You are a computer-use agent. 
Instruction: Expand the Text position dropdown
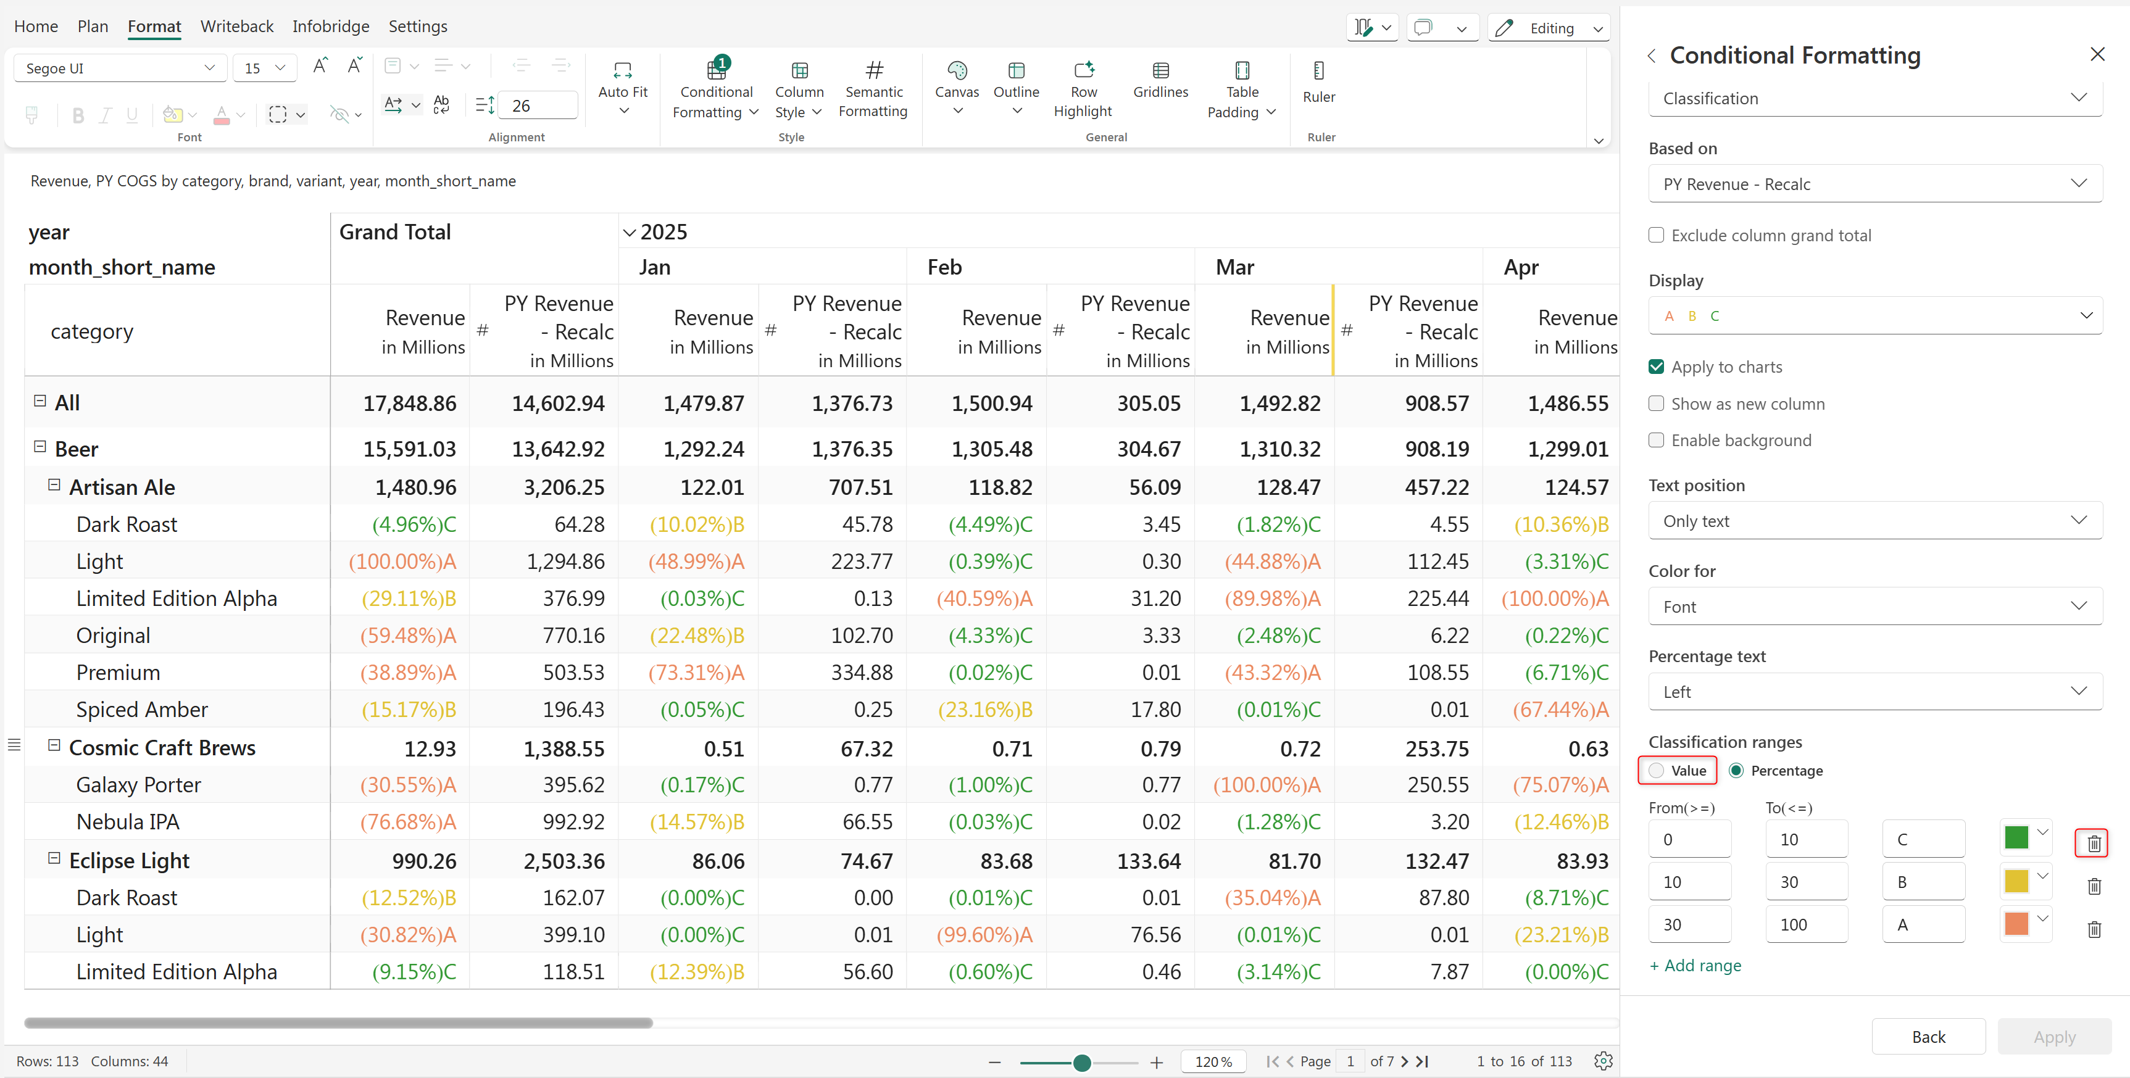coord(1874,521)
